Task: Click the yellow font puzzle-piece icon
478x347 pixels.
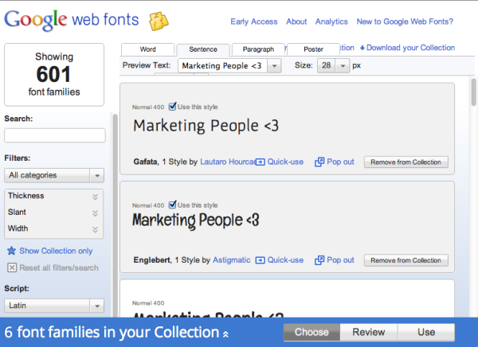Action: (159, 21)
